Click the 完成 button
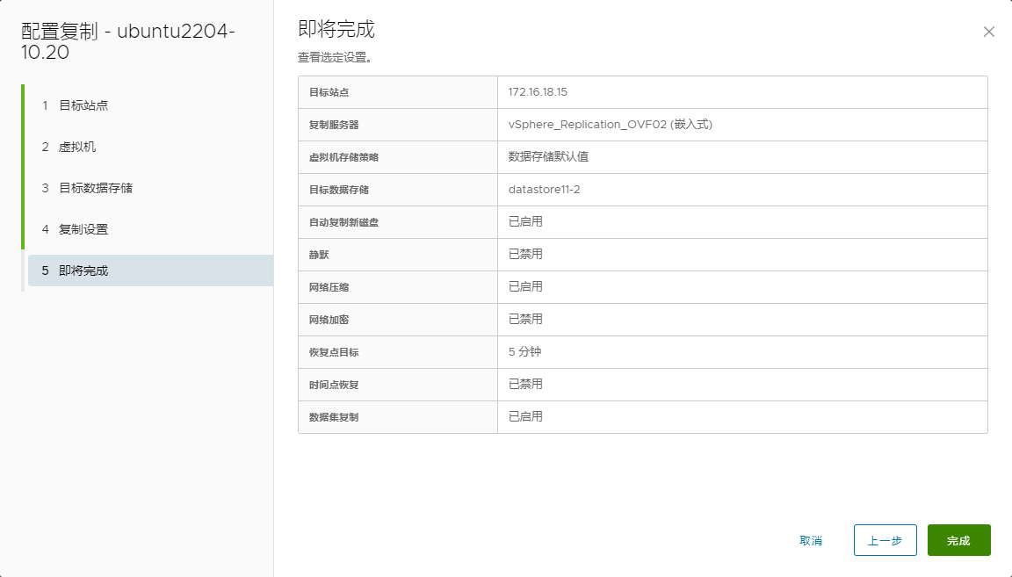This screenshot has height=577, width=1012. pos(958,540)
